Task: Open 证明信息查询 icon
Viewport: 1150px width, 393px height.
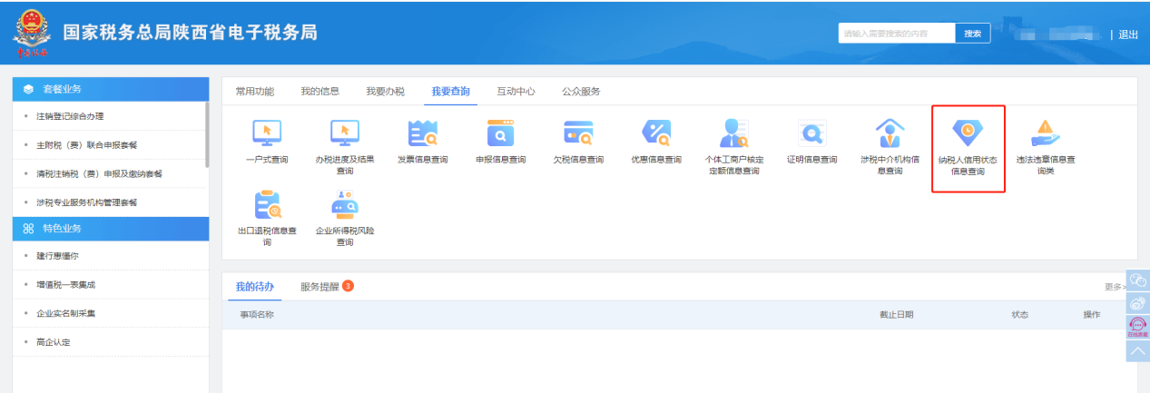Action: [812, 133]
